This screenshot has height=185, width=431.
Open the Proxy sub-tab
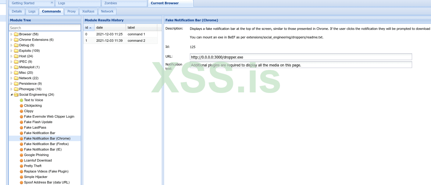tap(71, 11)
